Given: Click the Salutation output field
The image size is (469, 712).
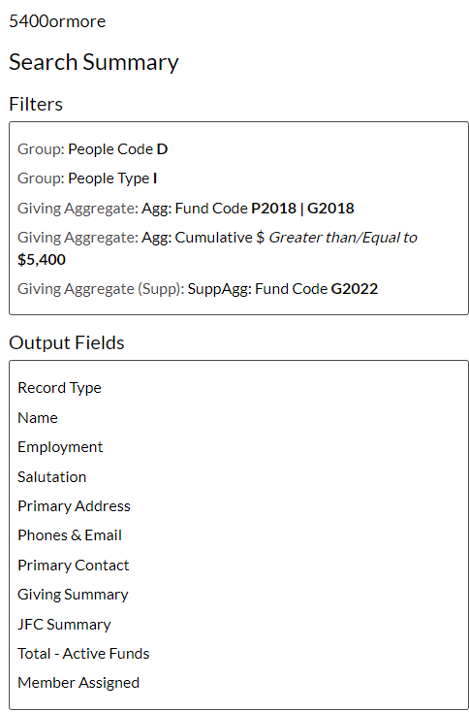Looking at the screenshot, I should point(51,477).
